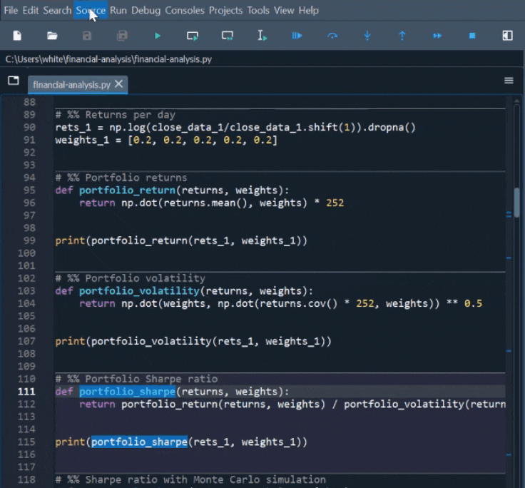This screenshot has height=488, width=525.
Task: Open the Source menu
Action: [x=91, y=10]
